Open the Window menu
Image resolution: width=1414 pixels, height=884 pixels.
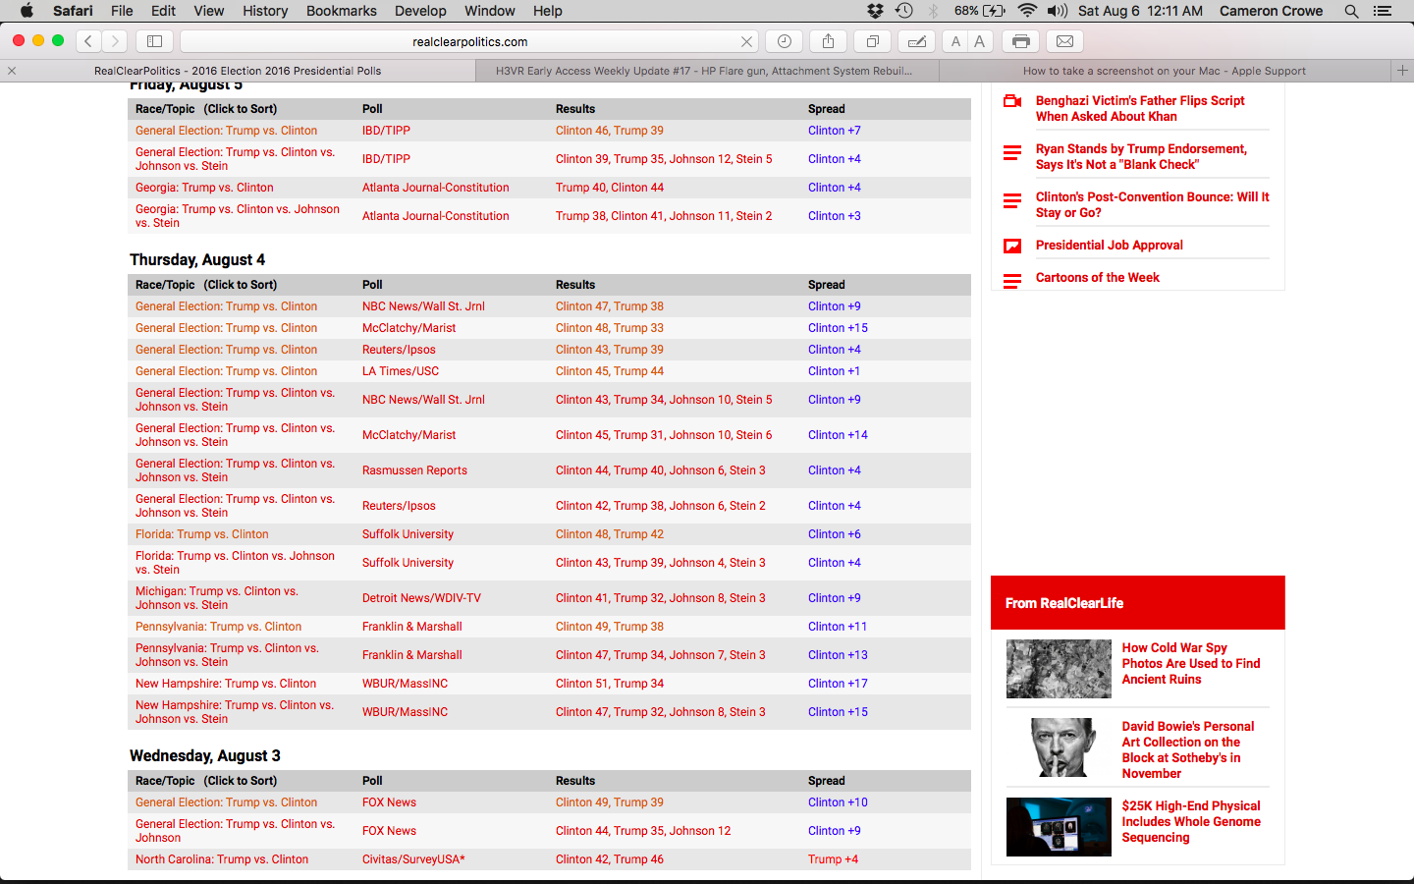[489, 11]
